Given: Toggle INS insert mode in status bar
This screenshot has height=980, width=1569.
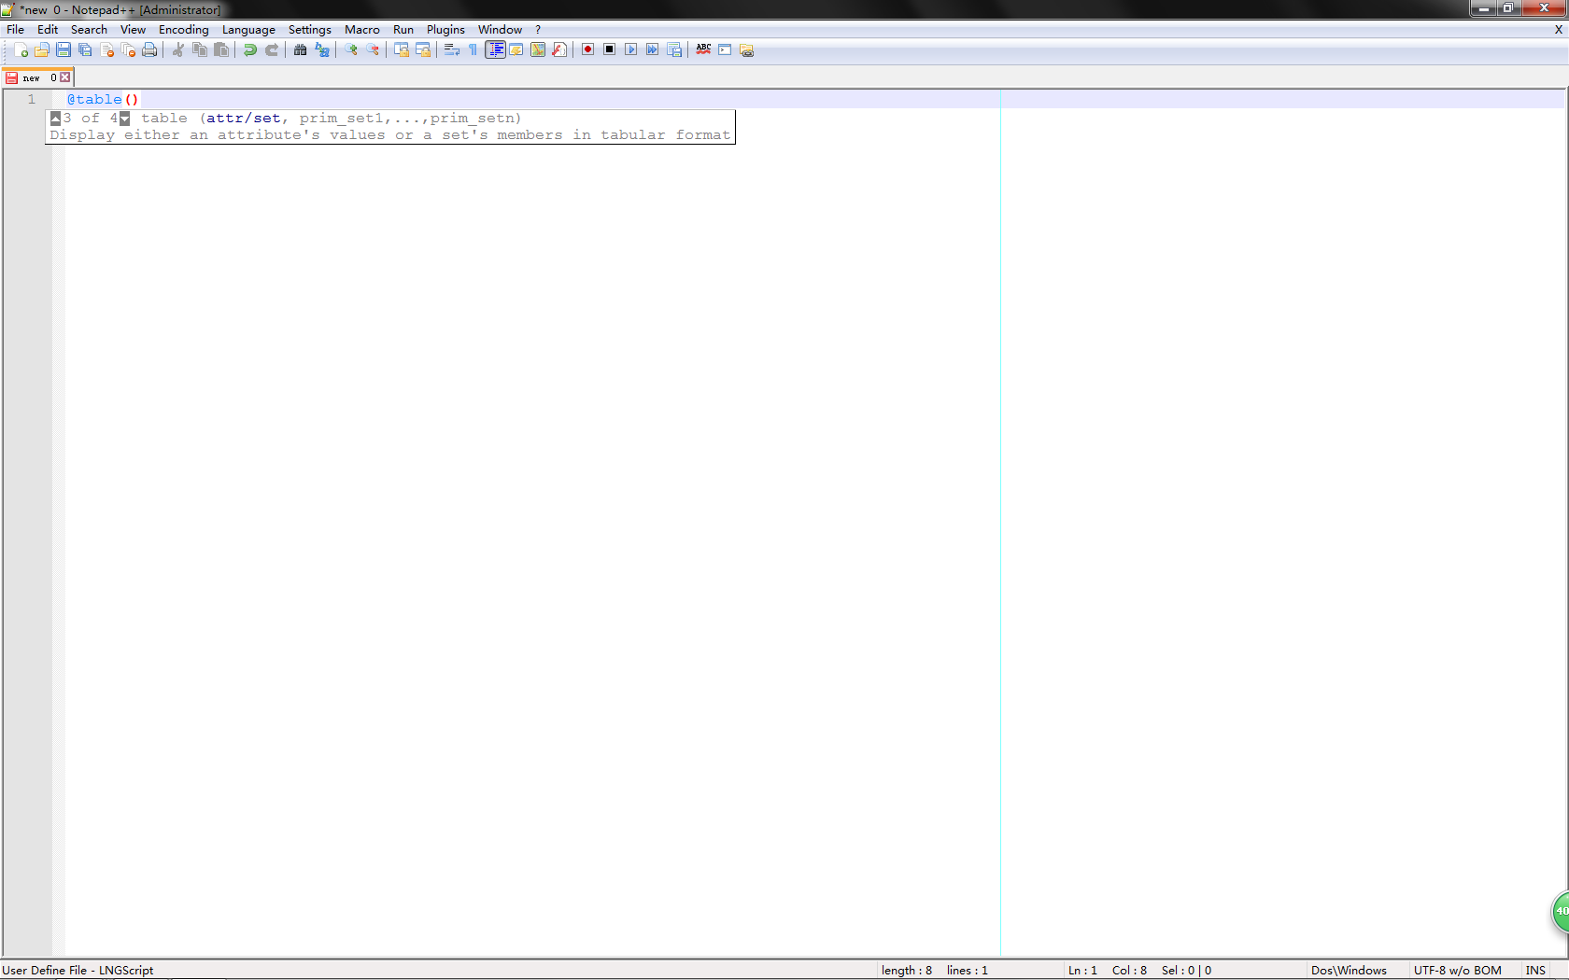Looking at the screenshot, I should 1535,970.
